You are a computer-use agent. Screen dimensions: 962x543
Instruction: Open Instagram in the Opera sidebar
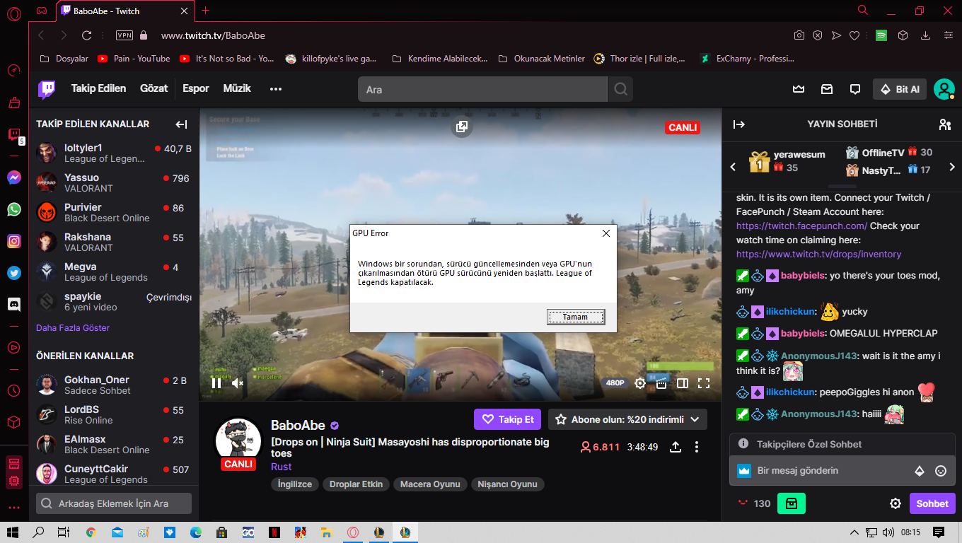pyautogui.click(x=14, y=241)
